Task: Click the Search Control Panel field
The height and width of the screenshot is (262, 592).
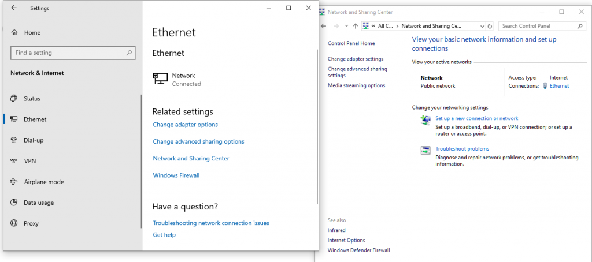Action: (542, 26)
